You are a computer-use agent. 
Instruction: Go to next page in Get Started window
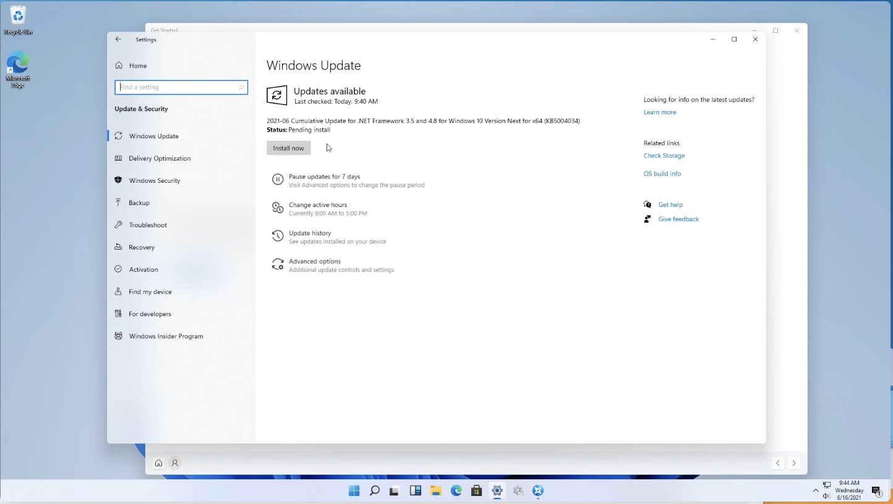pos(794,463)
